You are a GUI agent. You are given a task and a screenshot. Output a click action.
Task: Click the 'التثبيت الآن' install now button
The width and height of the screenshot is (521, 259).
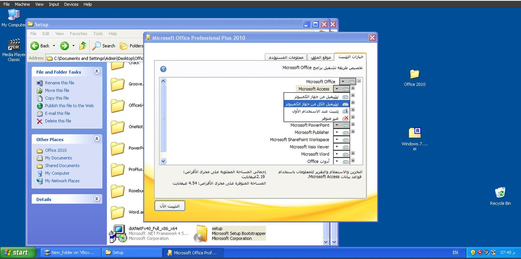[170, 206]
